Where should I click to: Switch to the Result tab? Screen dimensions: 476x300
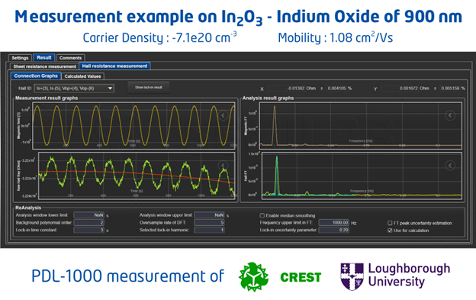(x=44, y=57)
